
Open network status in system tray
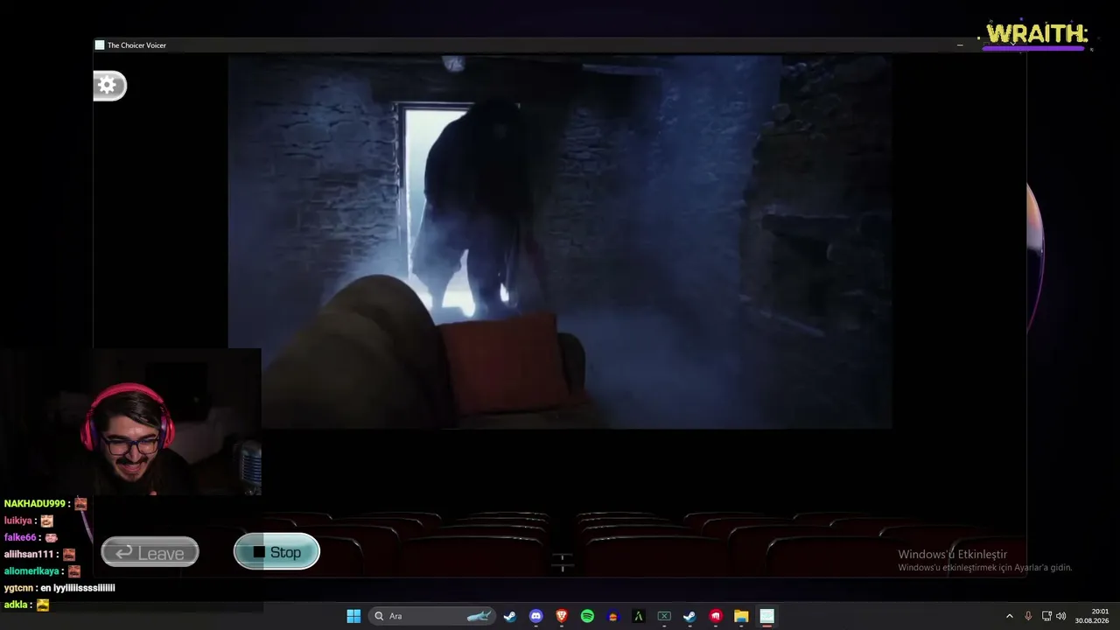1046,616
